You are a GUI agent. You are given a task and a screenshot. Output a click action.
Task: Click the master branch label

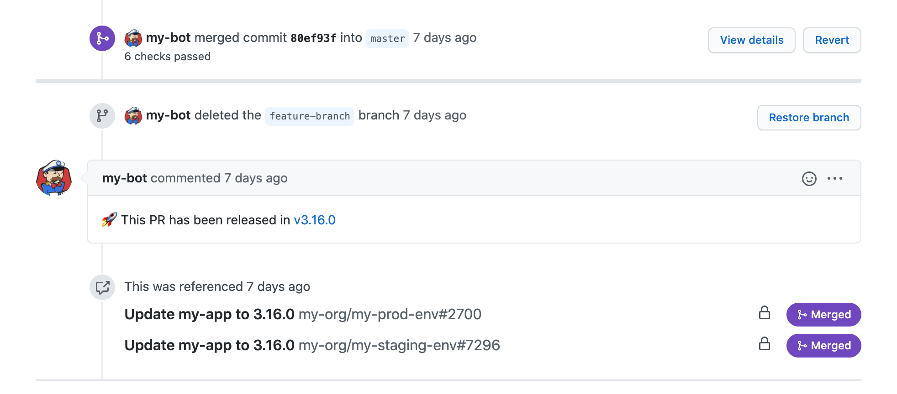tap(387, 39)
